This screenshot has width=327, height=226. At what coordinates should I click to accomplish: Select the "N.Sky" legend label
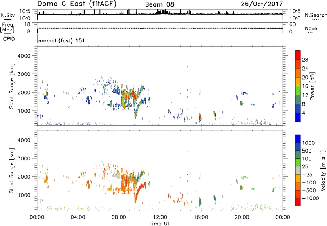click(8, 15)
